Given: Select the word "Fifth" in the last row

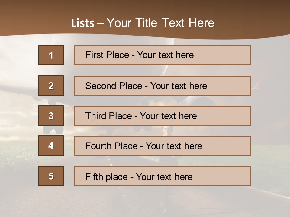Looking at the screenshot, I should 94,177.
